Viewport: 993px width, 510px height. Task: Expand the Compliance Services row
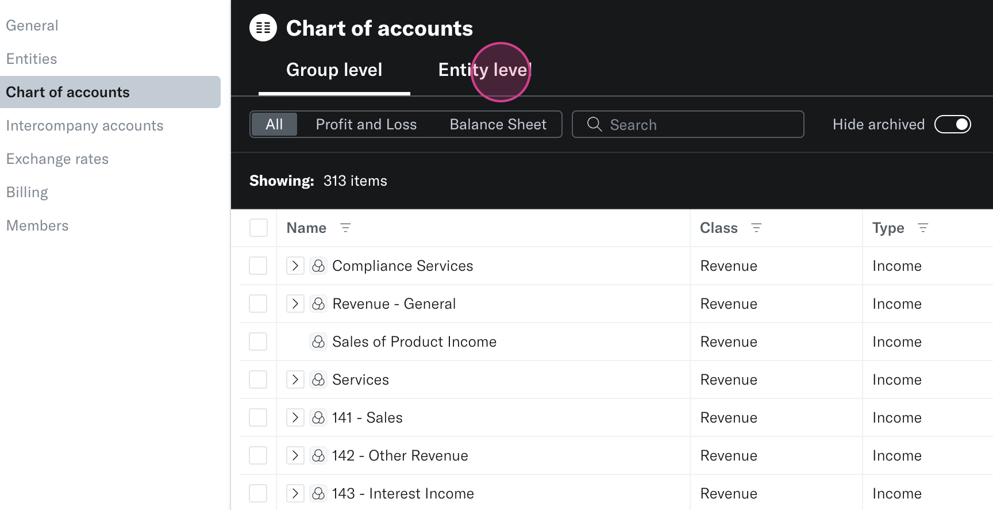(295, 266)
